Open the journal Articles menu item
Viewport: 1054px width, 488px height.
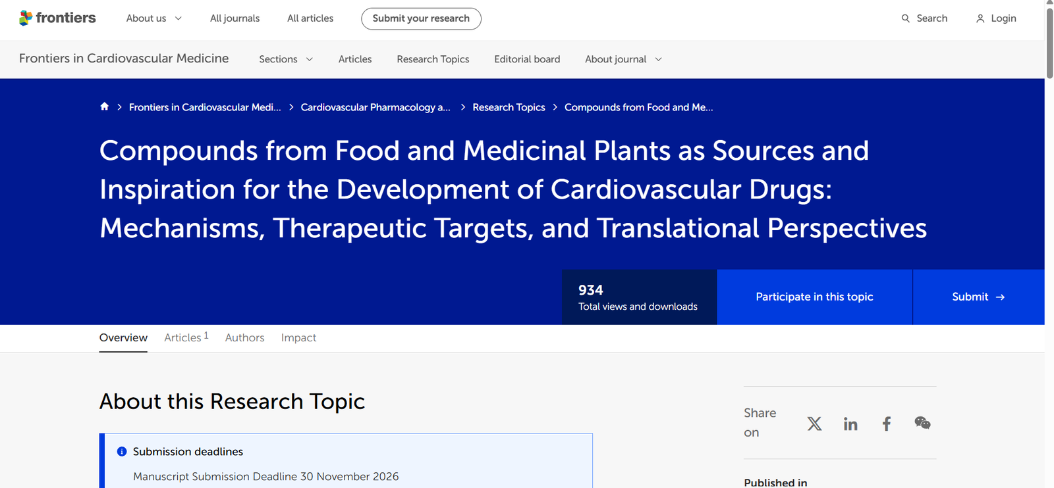click(x=355, y=59)
